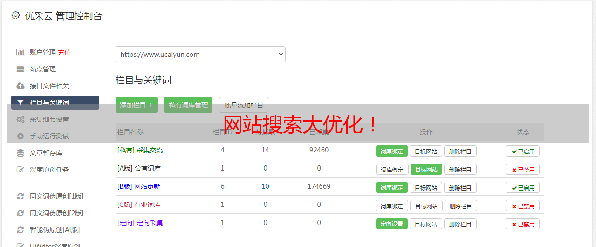Expand the site URL dropdown

(x=200, y=54)
